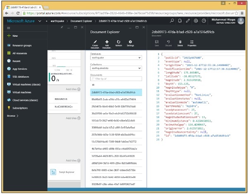
Task: Open portal settings gear icon
Action: pyautogui.click(x=196, y=21)
